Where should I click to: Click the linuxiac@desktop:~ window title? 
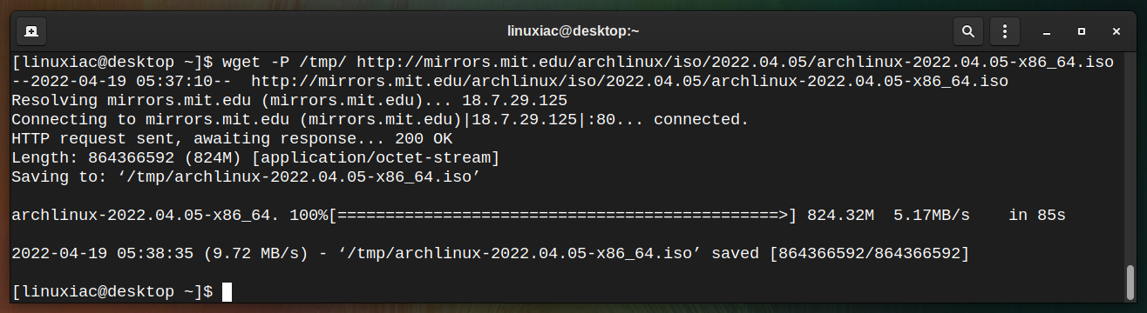point(573,31)
